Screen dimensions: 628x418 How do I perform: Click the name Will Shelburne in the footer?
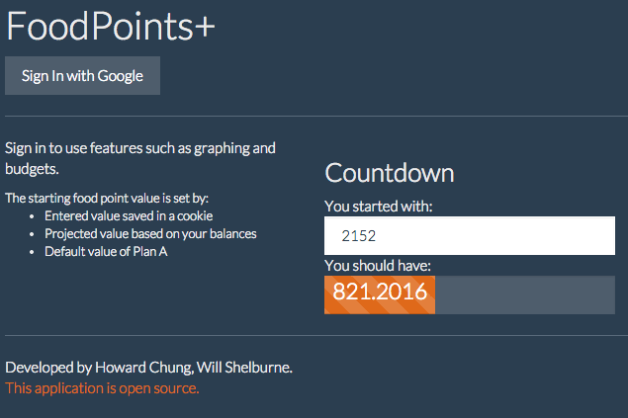click(243, 369)
